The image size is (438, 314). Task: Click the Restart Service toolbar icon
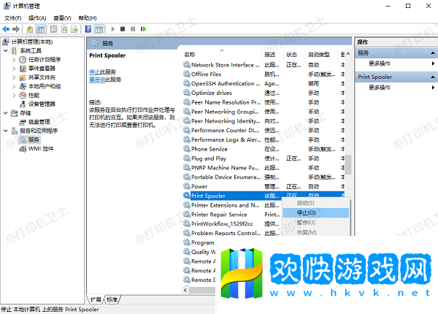143,29
